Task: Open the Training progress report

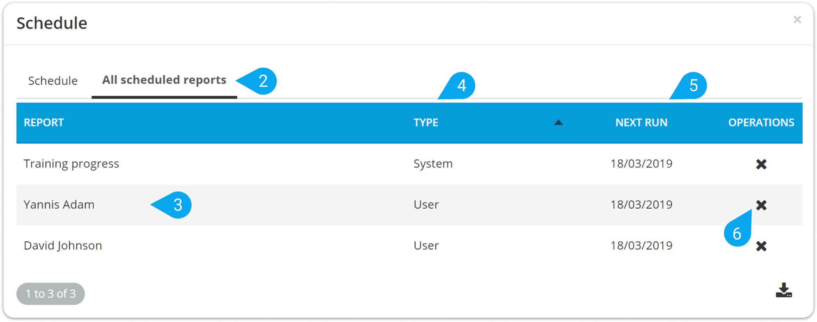Action: (x=71, y=164)
